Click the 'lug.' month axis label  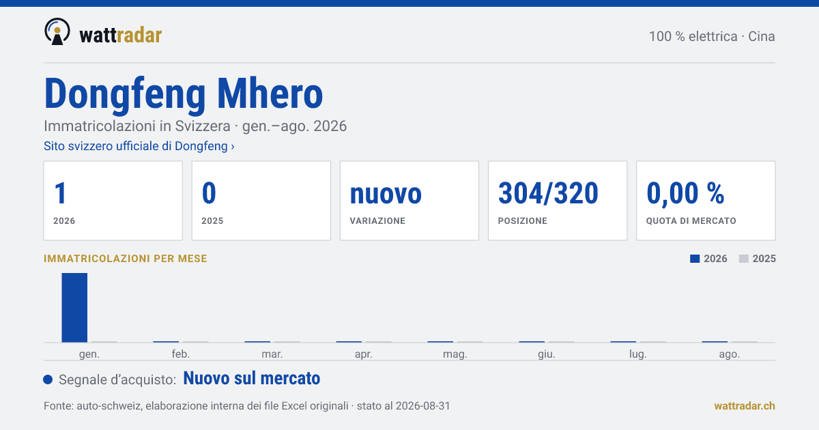pos(638,354)
